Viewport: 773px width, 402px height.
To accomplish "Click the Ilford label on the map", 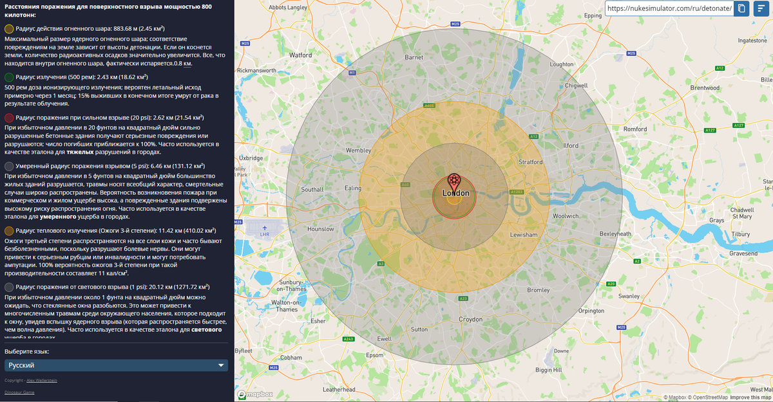I will tap(571, 146).
